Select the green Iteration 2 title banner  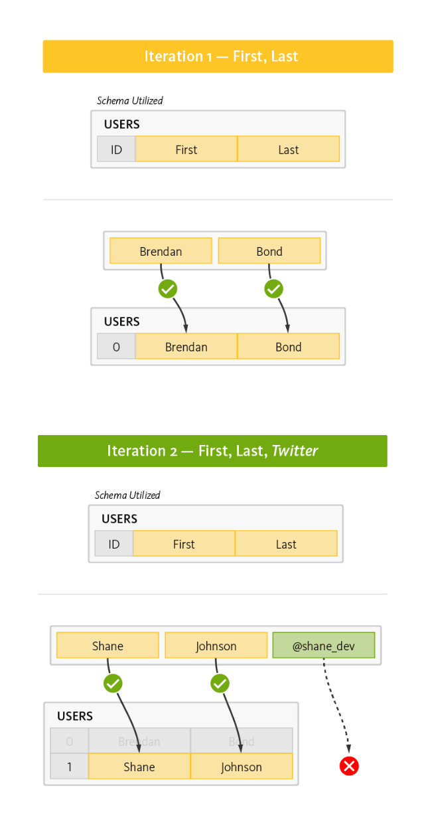[212, 451]
